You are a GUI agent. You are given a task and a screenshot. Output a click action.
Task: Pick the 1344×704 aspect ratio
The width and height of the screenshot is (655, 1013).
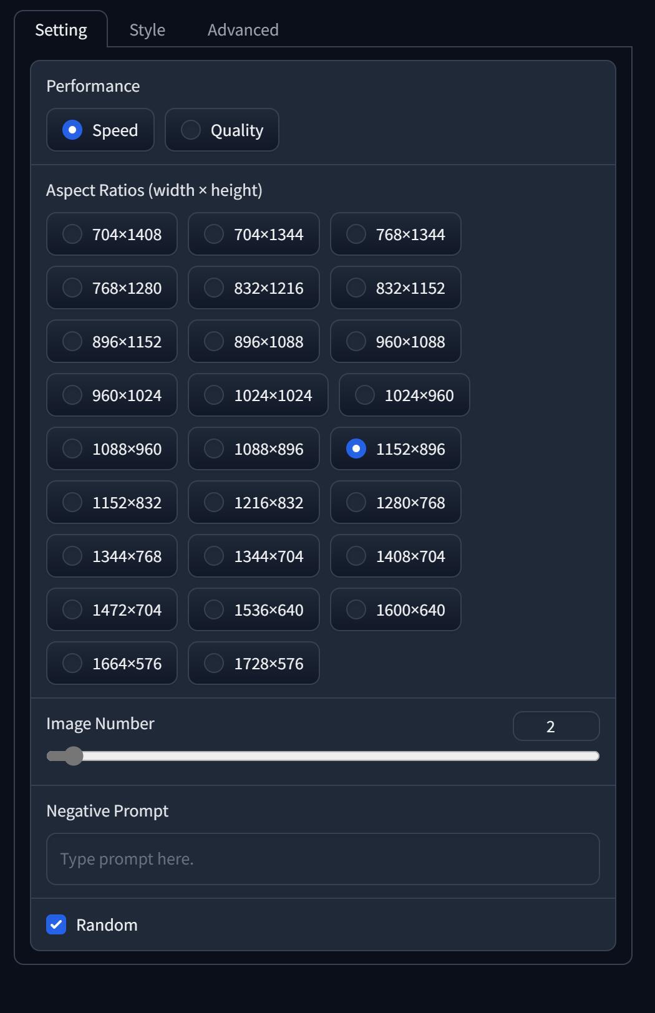tap(254, 556)
